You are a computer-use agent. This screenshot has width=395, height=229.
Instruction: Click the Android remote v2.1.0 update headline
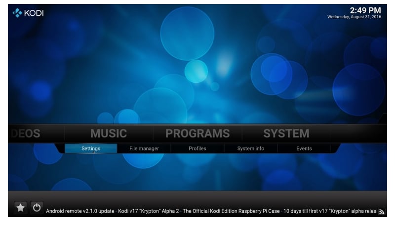point(80,211)
